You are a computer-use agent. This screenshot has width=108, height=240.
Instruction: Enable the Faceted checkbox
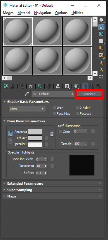78,113
